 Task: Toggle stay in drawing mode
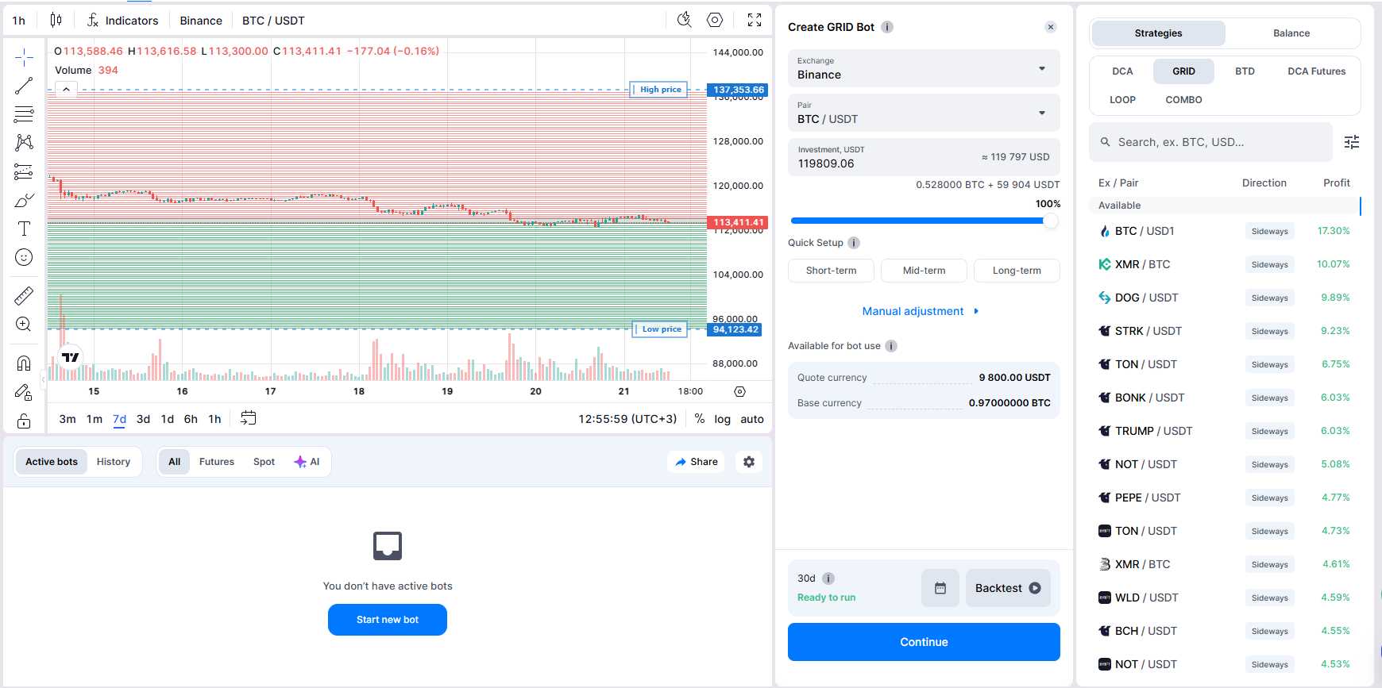24,392
